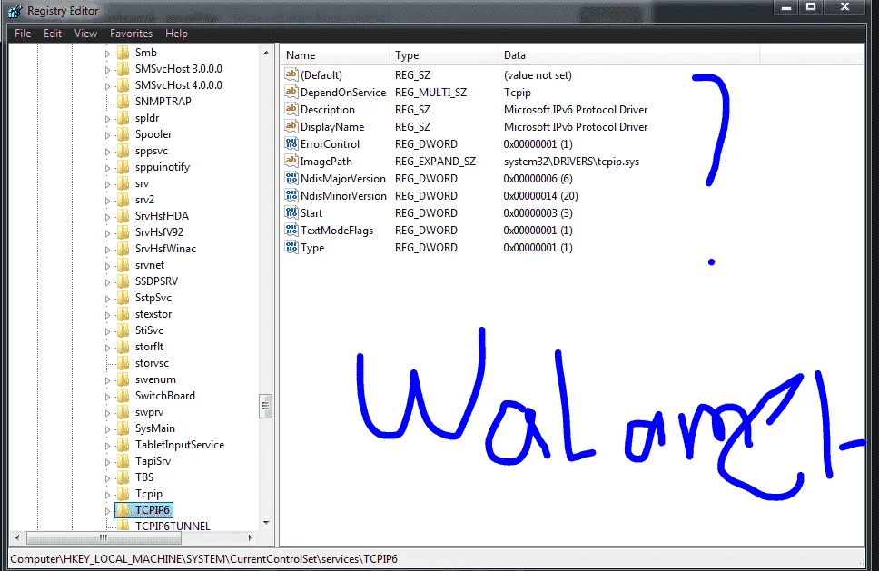Select the stexstor key
The width and height of the screenshot is (879, 571).
click(153, 314)
